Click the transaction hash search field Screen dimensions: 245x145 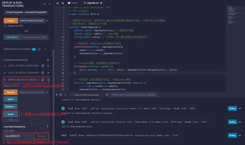(x=134, y=95)
